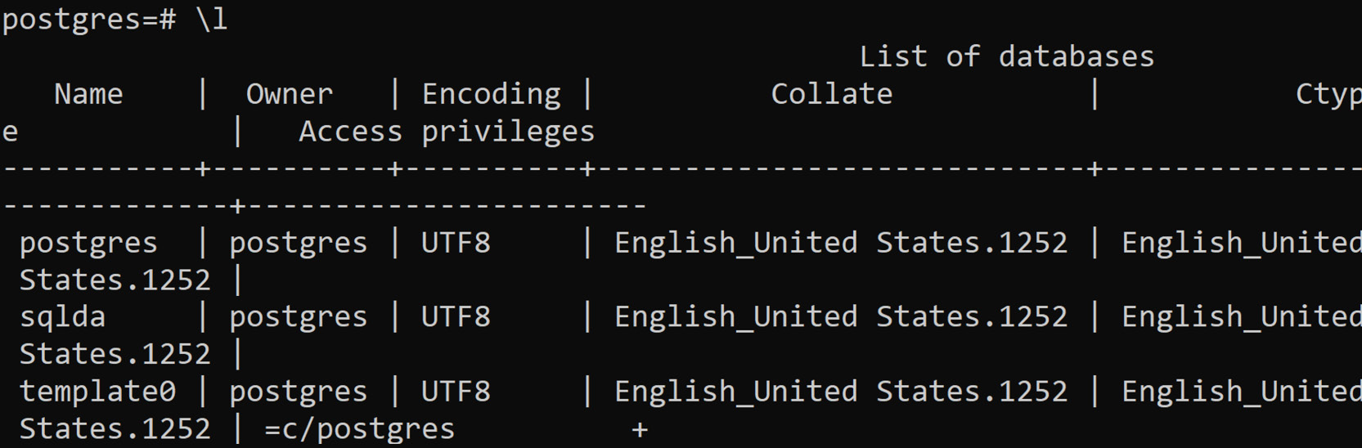Screen dimensions: 1362x448
Task: Select the Name column header
Action: tap(88, 94)
